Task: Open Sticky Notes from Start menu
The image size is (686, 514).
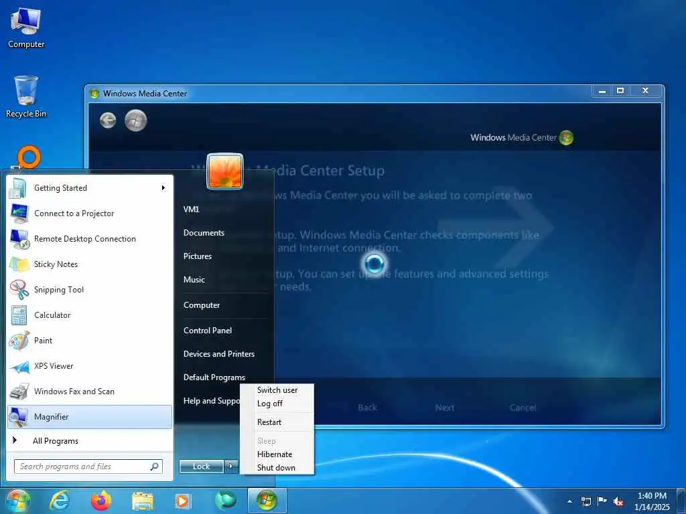Action: pos(90,264)
